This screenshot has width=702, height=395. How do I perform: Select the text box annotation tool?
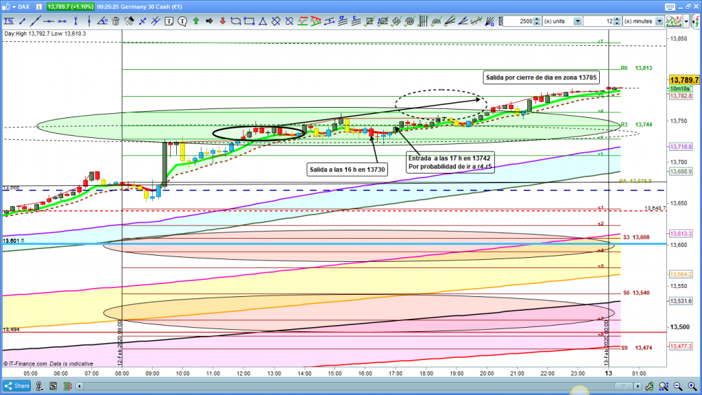tap(170, 21)
